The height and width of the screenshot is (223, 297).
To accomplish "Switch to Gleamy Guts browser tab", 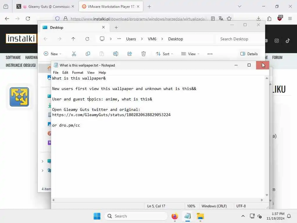I will click(x=46, y=7).
